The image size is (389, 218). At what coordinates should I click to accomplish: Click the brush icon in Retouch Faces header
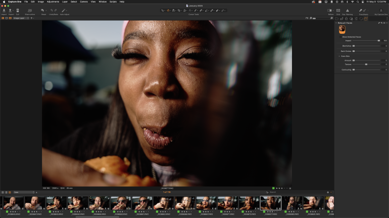[x=379, y=23]
